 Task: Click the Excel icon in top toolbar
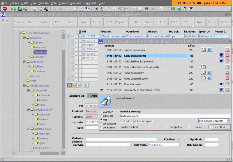[173, 9]
